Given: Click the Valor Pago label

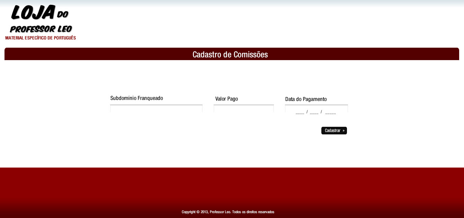Looking at the screenshot, I should pos(226,99).
